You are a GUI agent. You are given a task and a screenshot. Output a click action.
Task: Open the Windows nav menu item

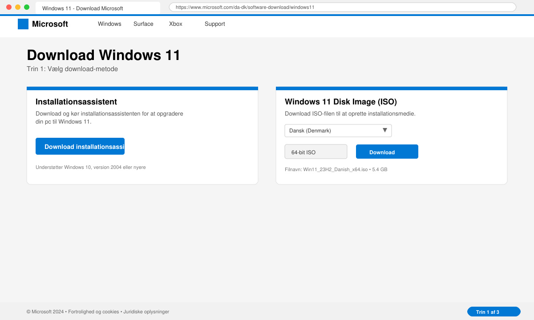click(109, 24)
